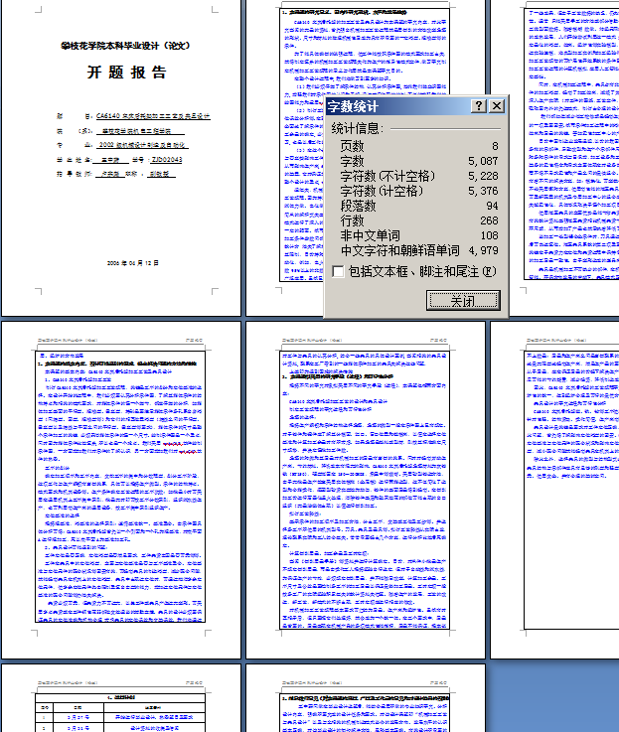Select the seventh page thumbnail containing the table

121,698
